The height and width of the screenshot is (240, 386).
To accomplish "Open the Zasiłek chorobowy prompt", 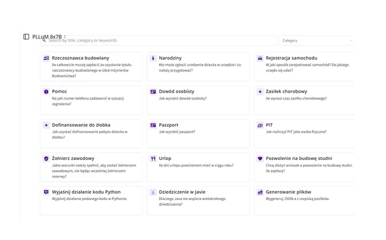I will [x=303, y=100].
